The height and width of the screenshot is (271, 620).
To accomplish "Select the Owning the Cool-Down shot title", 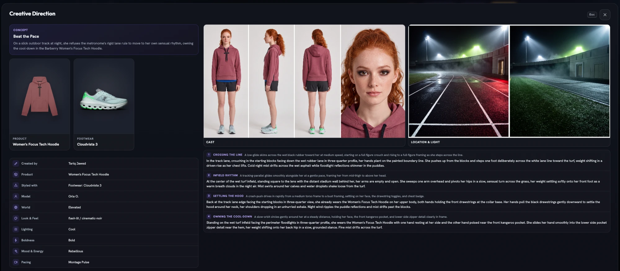I will (x=232, y=217).
